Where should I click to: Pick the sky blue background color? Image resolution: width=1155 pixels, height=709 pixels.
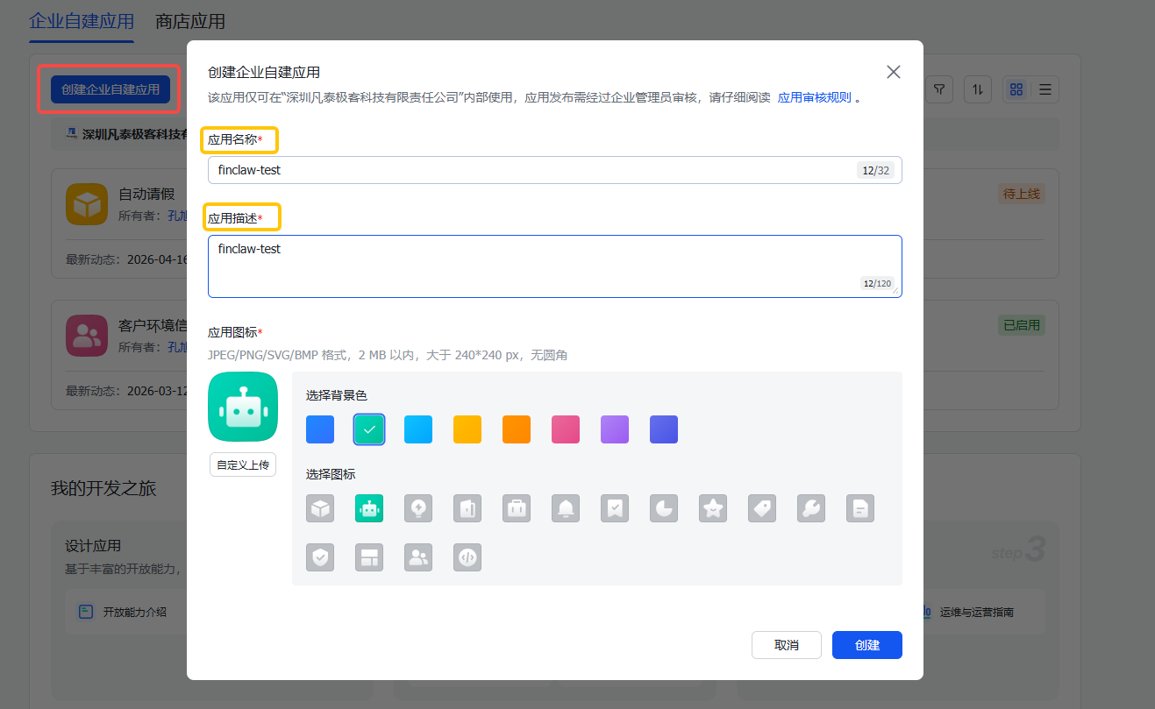click(x=418, y=429)
